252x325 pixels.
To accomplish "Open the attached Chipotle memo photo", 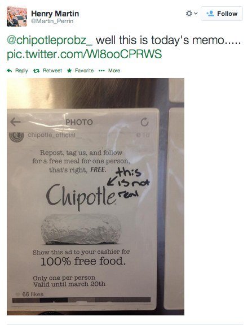I will [95, 197].
